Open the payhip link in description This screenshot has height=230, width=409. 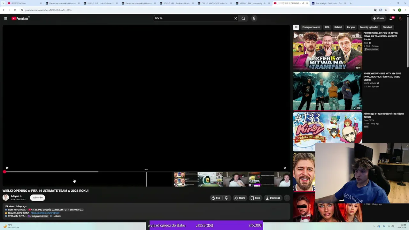[45, 213]
